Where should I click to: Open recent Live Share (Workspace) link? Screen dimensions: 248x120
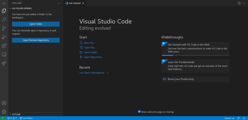(92, 73)
